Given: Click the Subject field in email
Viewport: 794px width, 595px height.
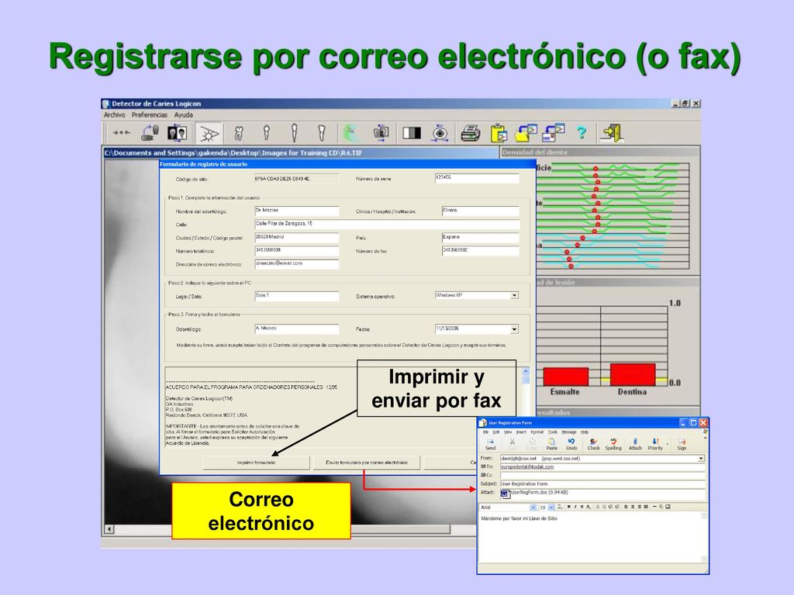Looking at the screenshot, I should pos(602,484).
